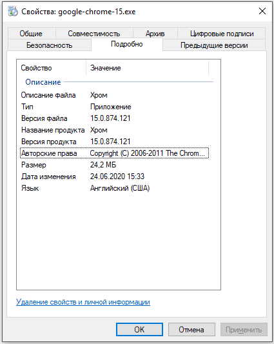
Task: Select the Версия продукта row
Action: (x=115, y=142)
